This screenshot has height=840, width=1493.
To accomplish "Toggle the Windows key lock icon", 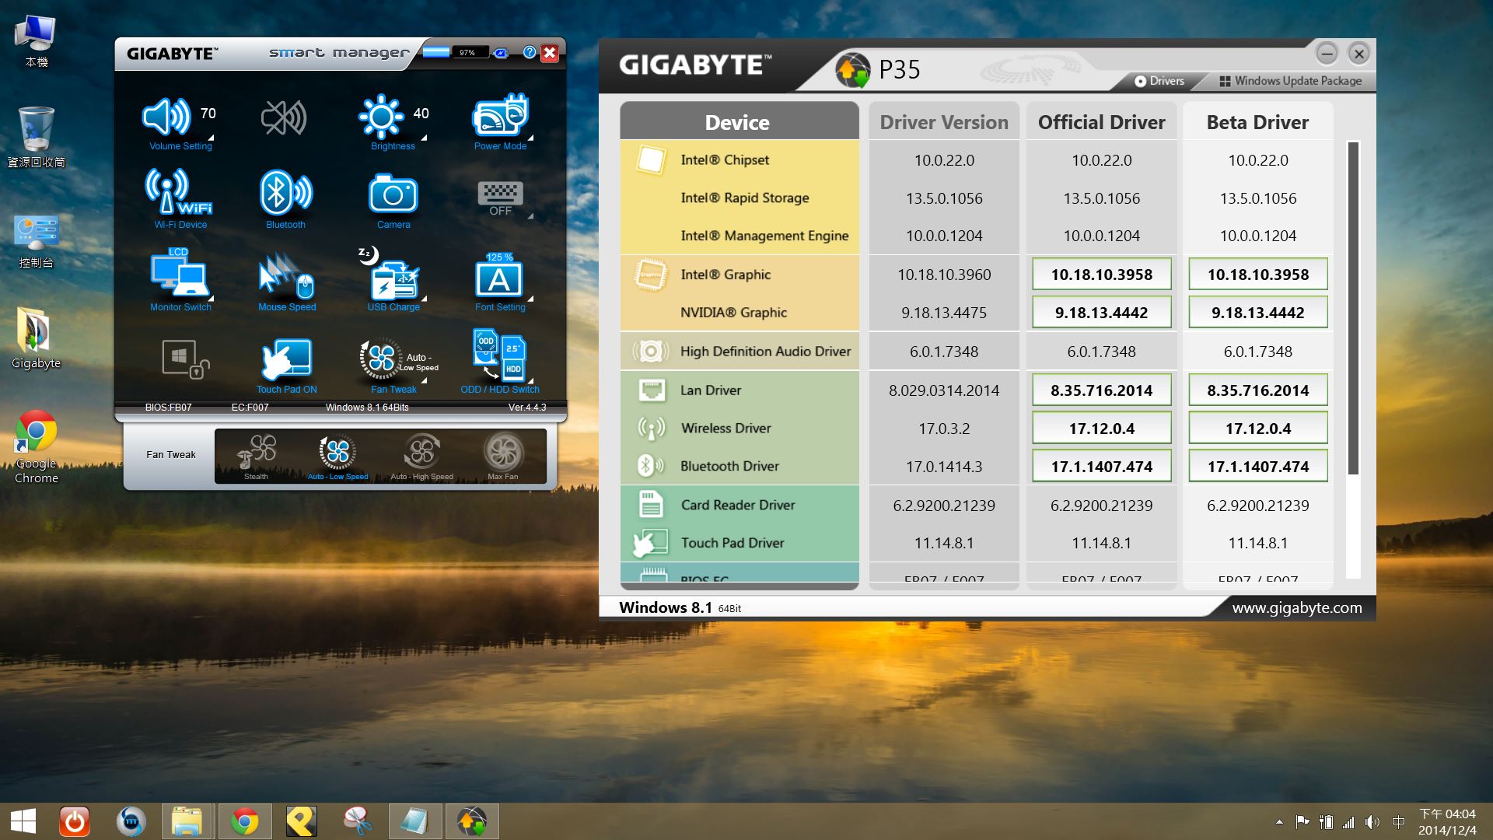I will (x=185, y=359).
